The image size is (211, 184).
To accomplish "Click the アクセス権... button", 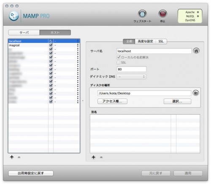I will coord(112,101).
